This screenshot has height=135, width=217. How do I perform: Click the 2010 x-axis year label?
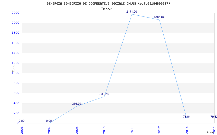pyautogui.click(x=104, y=130)
